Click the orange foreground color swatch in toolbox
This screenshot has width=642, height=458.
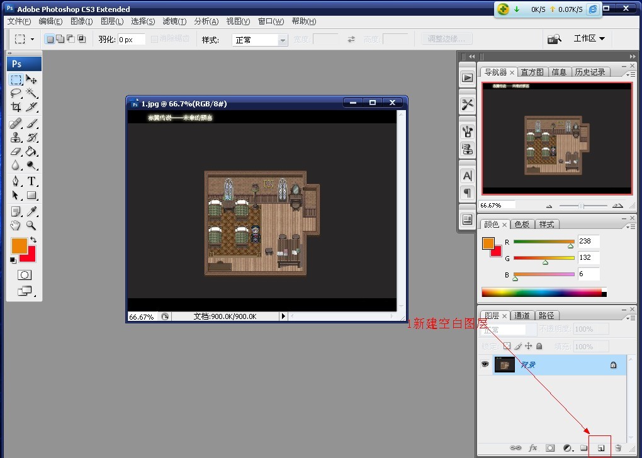[20, 245]
